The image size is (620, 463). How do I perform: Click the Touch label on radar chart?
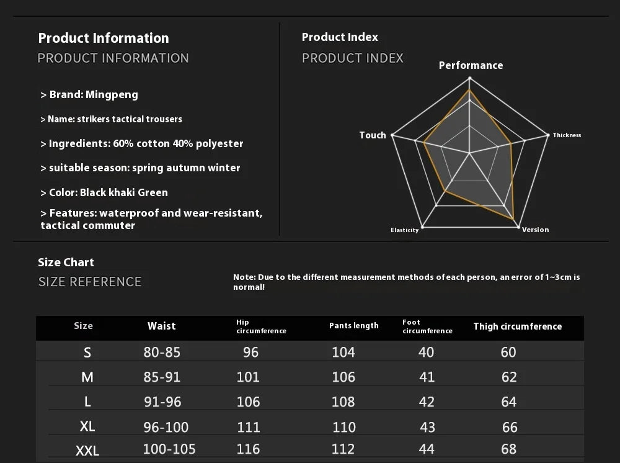coord(373,135)
